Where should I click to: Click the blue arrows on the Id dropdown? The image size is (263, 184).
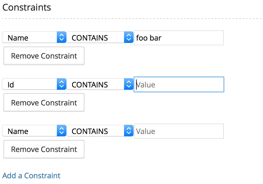tap(61, 84)
